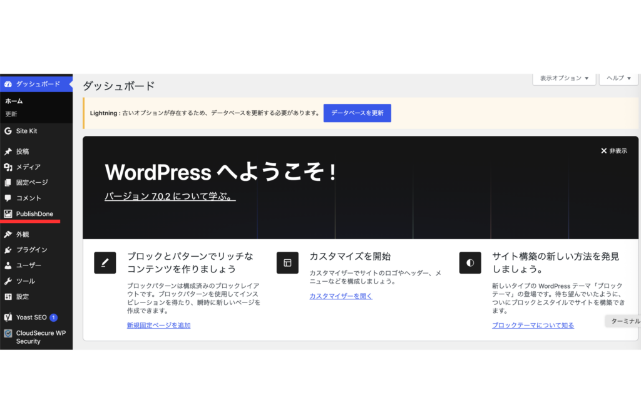Click the Yoast SEO notification badge
Viewport: 641px width, 417px height.
54,317
